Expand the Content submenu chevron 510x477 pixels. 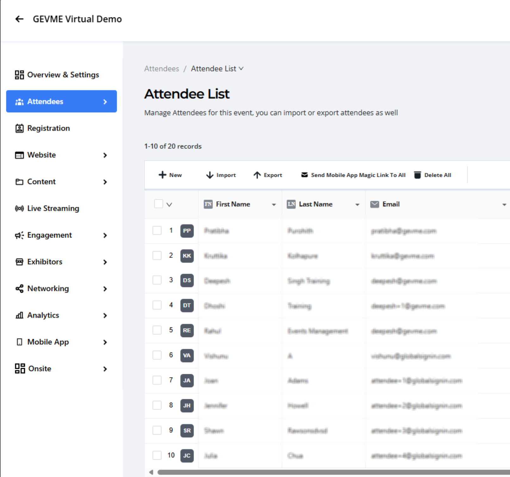[x=105, y=182]
